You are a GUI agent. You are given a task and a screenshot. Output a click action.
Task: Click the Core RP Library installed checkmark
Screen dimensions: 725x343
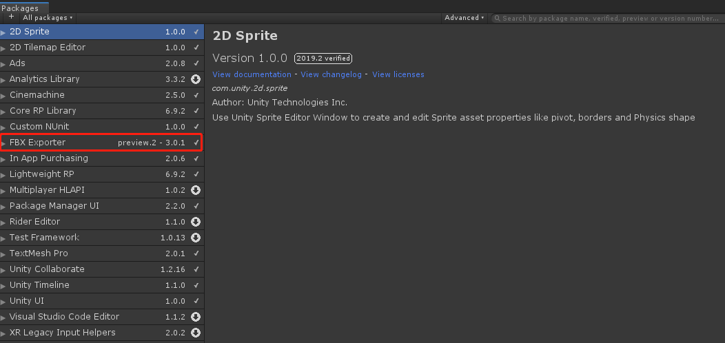tap(196, 111)
